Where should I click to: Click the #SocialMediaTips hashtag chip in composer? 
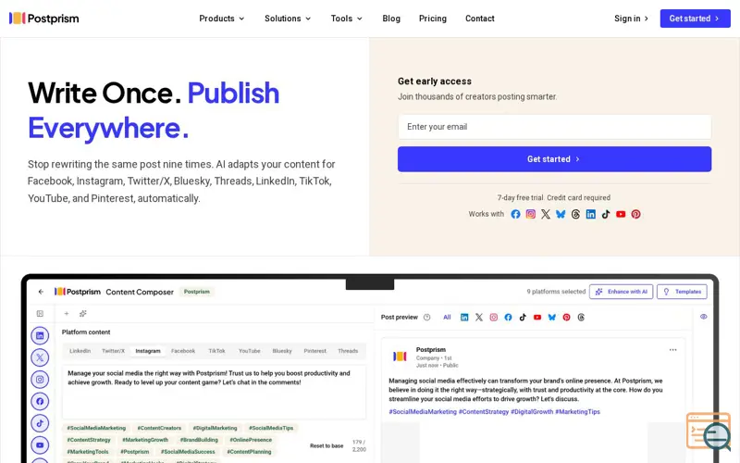pos(271,428)
